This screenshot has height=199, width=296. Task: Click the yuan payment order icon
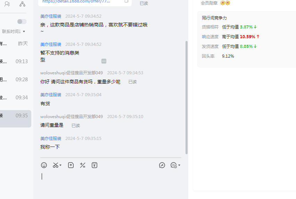point(94,165)
